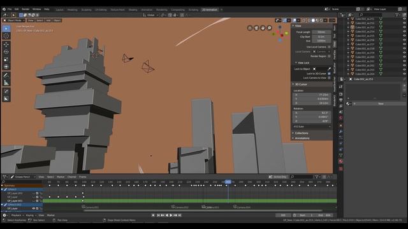Select the Move tool
Image resolution: width=408 pixels, height=229 pixels.
coord(6,45)
